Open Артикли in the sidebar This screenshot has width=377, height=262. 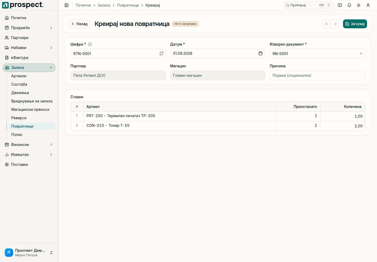coord(32,76)
